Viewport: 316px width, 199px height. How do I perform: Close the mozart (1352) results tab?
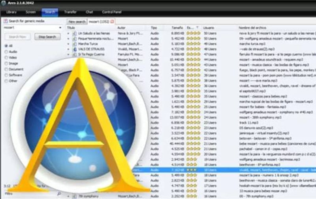113,21
